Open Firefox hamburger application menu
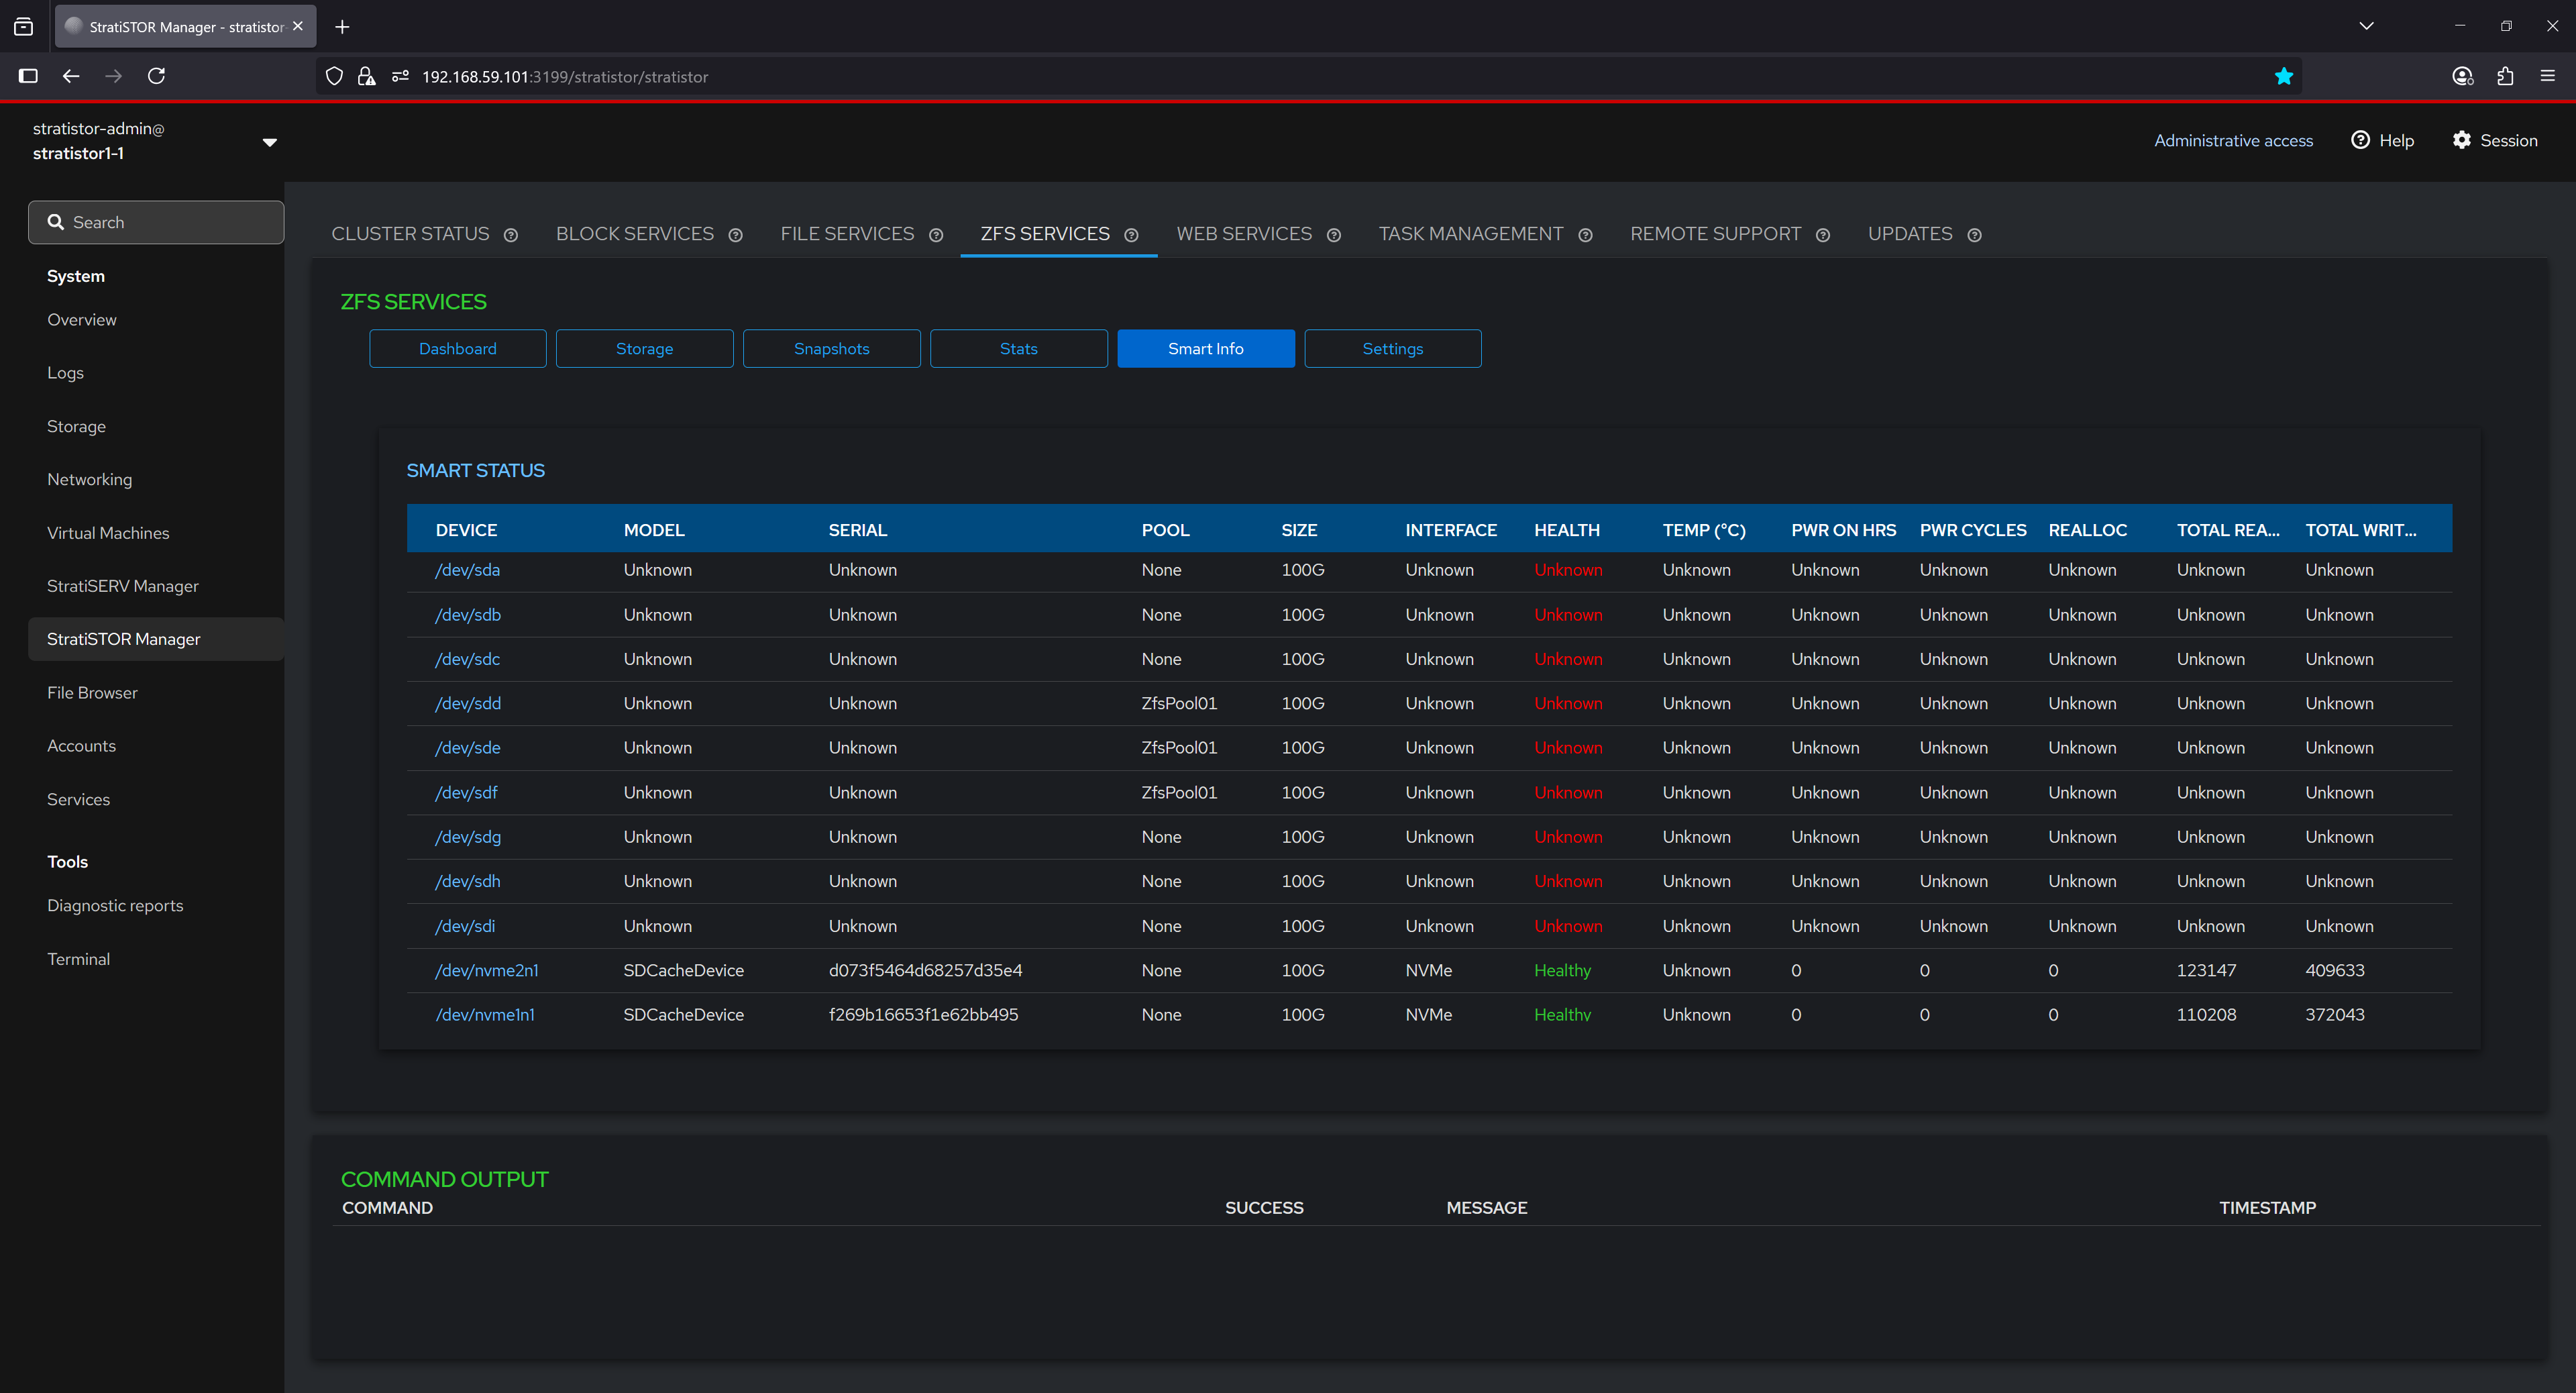Image resolution: width=2576 pixels, height=1393 pixels. (x=2547, y=76)
